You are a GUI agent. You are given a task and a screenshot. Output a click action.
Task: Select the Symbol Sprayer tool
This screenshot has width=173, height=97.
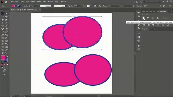click(x=3, y=47)
